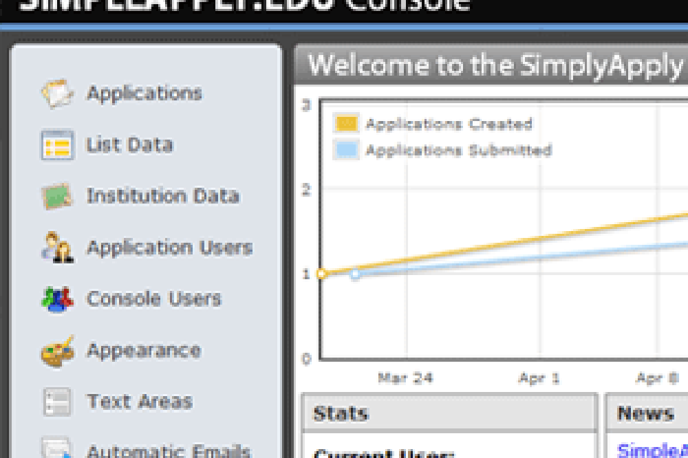Screen dimensions: 688x458
Task: Open Text Areas in sidebar
Action: (140, 402)
